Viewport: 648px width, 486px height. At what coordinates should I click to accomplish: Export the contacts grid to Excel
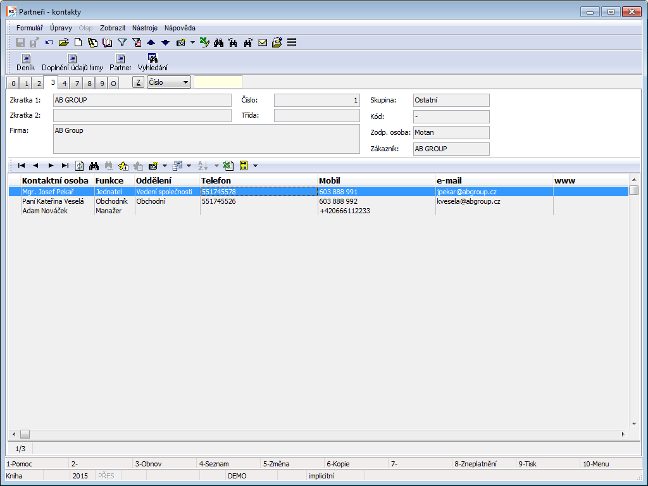[x=229, y=166]
